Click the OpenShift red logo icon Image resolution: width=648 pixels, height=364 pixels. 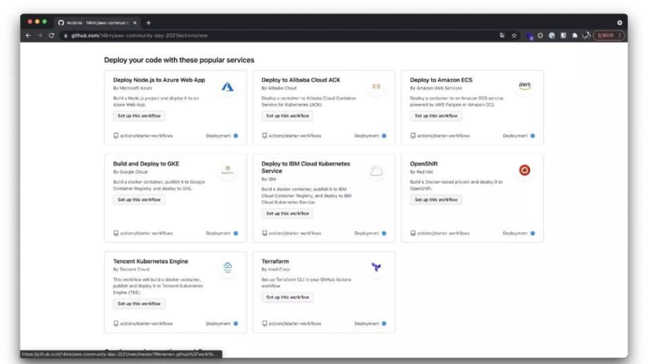tap(524, 170)
